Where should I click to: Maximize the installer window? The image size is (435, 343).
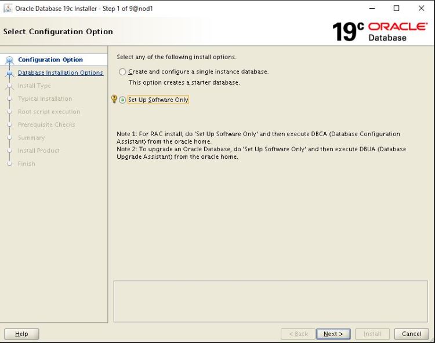tap(397, 8)
